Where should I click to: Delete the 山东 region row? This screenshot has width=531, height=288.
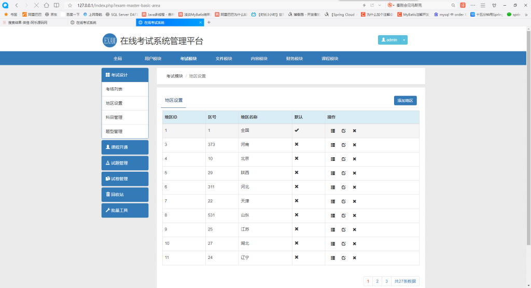[355, 215]
